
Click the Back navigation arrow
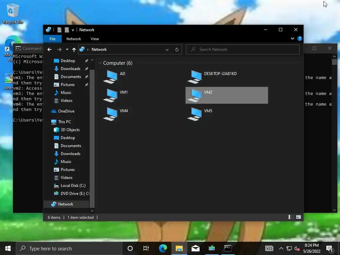(x=49, y=50)
